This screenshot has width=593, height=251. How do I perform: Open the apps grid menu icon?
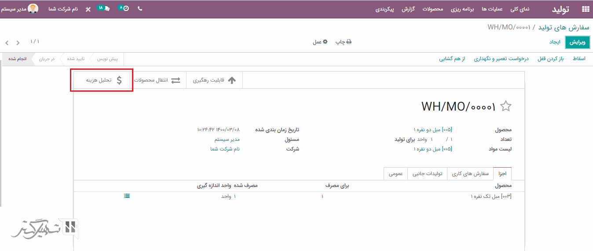coord(585,9)
